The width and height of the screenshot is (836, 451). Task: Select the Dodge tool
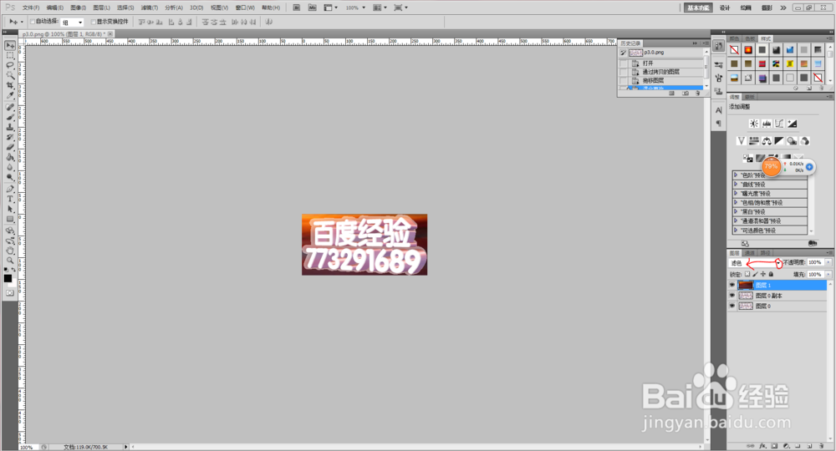9,177
